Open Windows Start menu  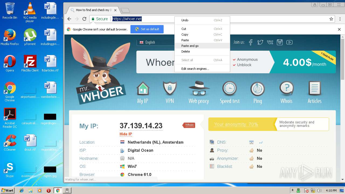[x=7, y=190]
